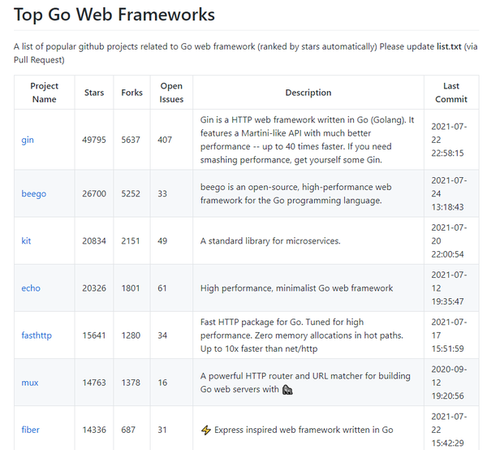
Task: Click the Forks column header
Action: click(x=131, y=93)
